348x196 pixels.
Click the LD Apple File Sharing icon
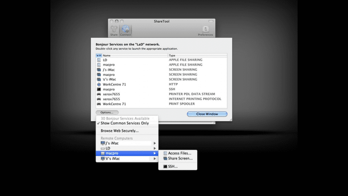point(99,60)
